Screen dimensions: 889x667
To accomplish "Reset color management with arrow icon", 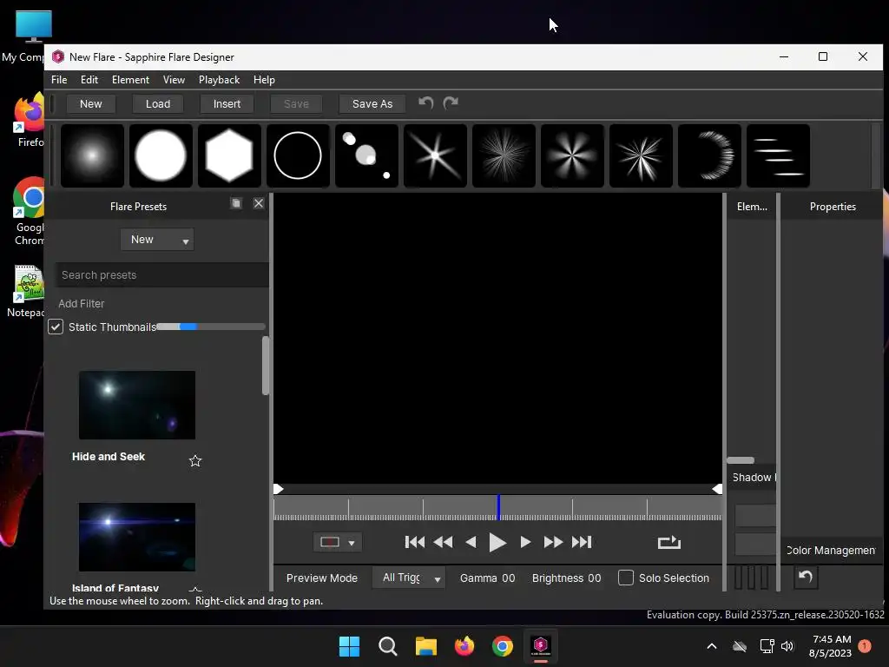I will (x=806, y=578).
